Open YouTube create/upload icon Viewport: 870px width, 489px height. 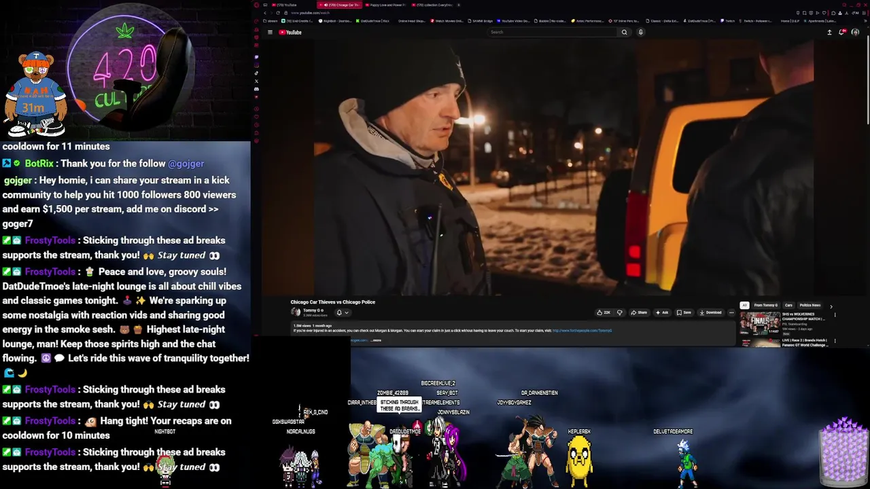click(829, 32)
